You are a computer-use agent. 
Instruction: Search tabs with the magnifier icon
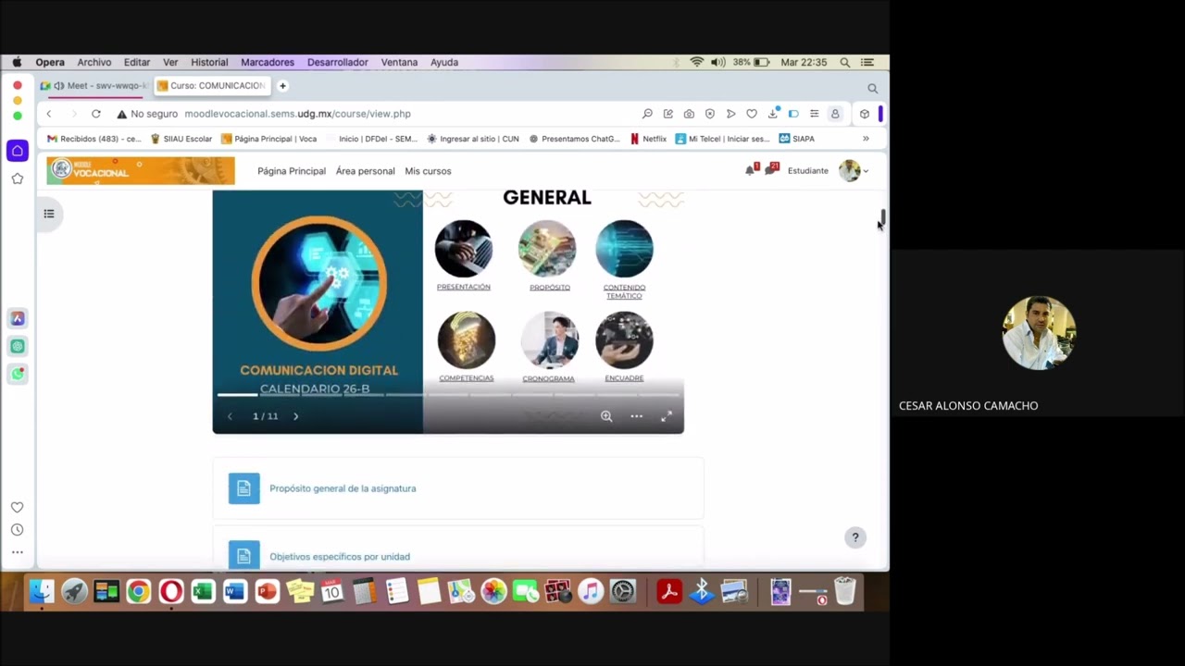click(872, 88)
